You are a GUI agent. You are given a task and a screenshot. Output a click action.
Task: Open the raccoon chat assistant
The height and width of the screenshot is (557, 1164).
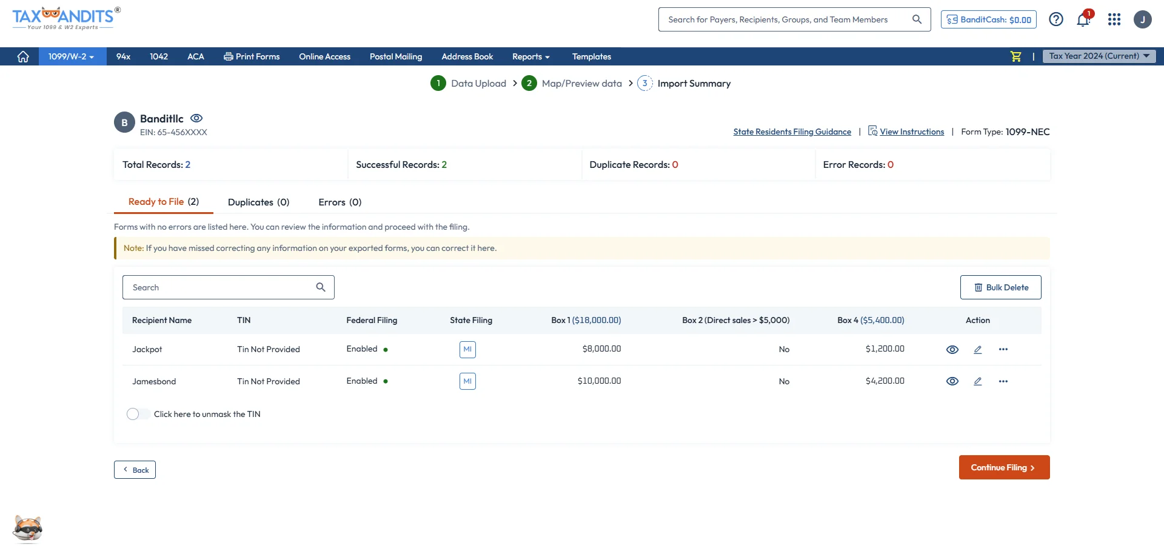click(x=28, y=529)
